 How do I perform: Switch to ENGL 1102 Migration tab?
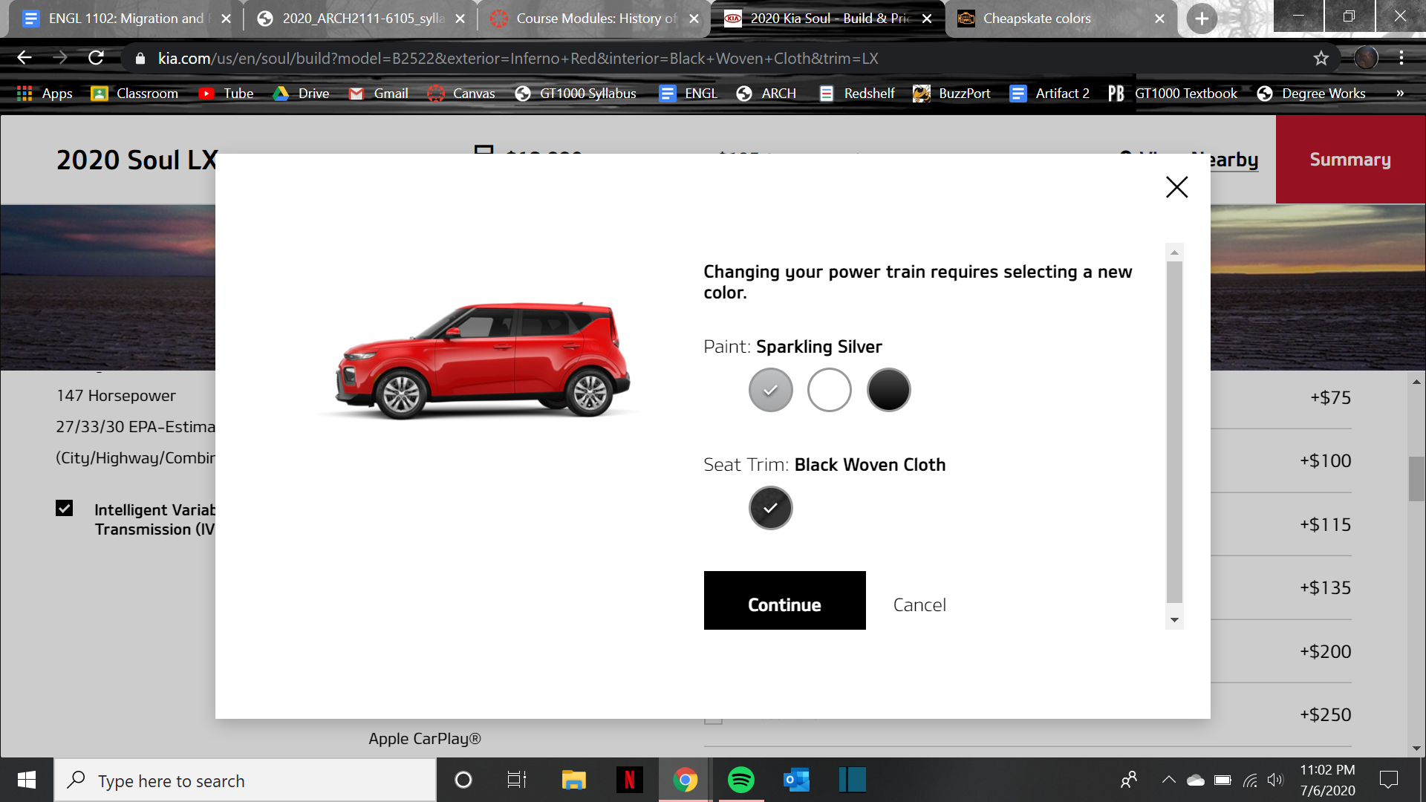point(125,19)
